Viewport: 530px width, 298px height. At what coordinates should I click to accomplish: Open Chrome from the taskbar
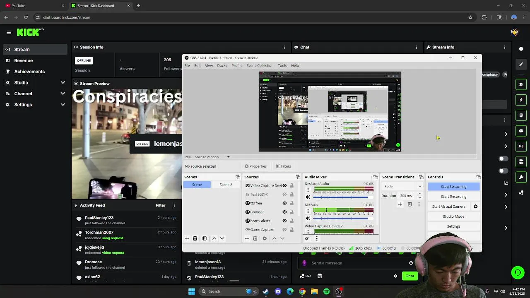click(302, 291)
